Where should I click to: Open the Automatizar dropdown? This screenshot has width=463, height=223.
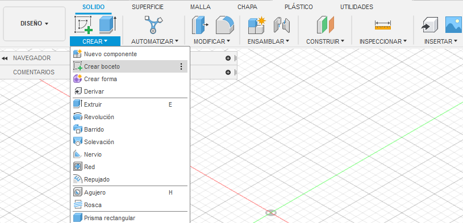coord(155,41)
